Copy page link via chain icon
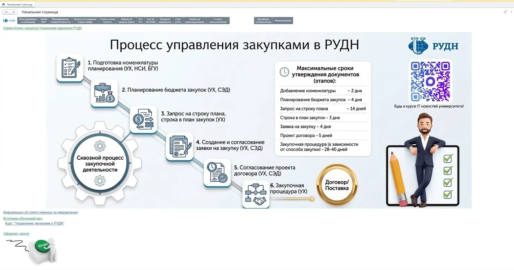 505,12
